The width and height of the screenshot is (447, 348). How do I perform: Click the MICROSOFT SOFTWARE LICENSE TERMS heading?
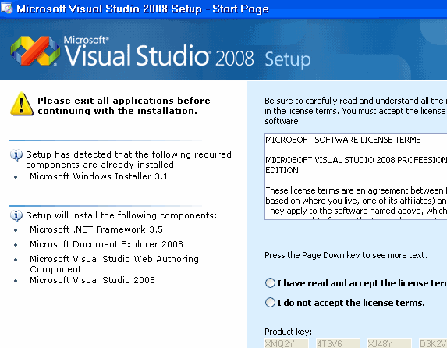click(343, 140)
